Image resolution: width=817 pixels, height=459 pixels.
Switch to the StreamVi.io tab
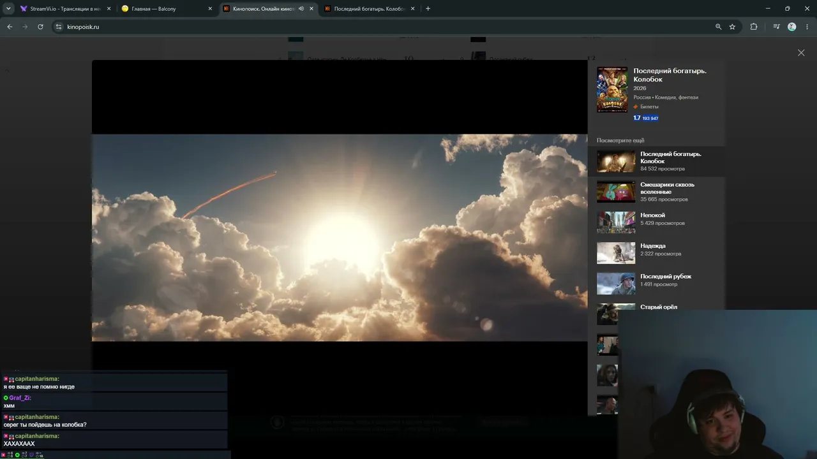point(66,9)
